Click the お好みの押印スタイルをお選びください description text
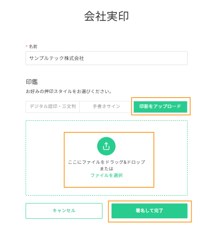Image resolution: width=216 pixels, height=227 pixels. point(69,91)
